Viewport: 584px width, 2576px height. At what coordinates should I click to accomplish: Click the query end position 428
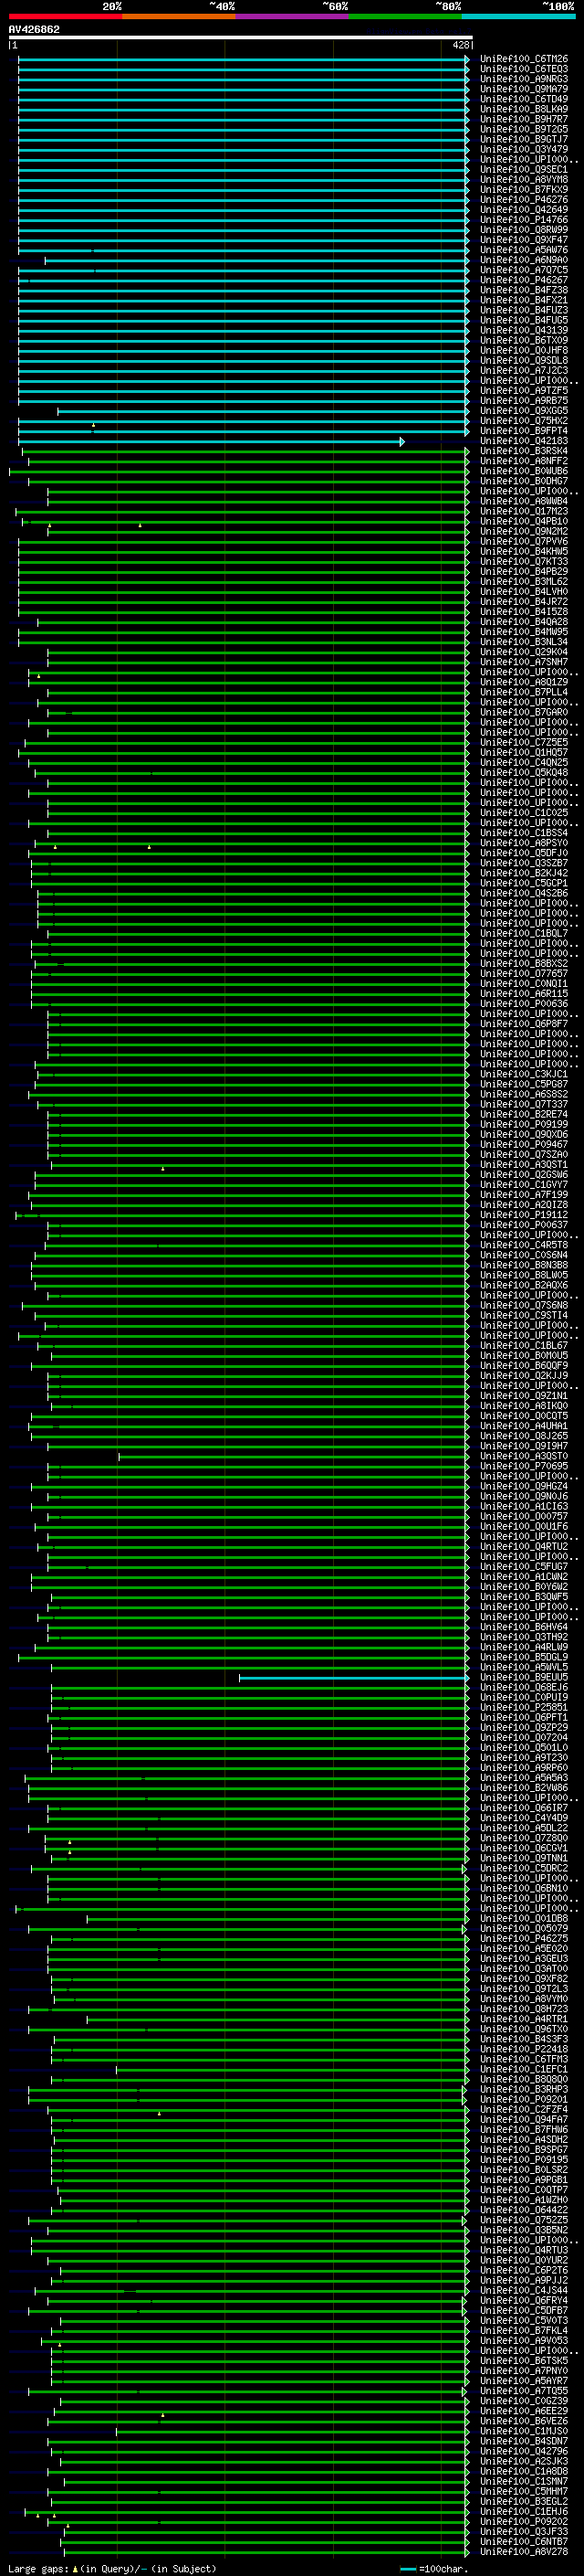[x=460, y=45]
